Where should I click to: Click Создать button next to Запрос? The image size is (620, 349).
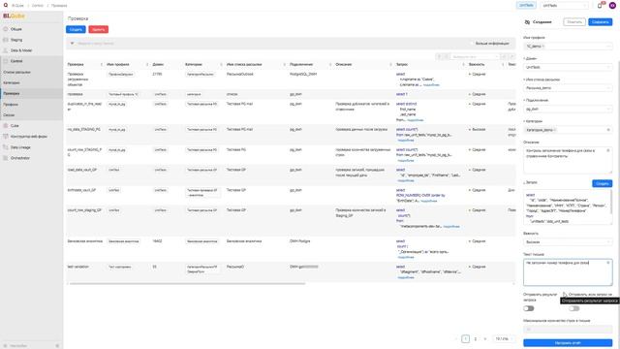[x=603, y=183]
